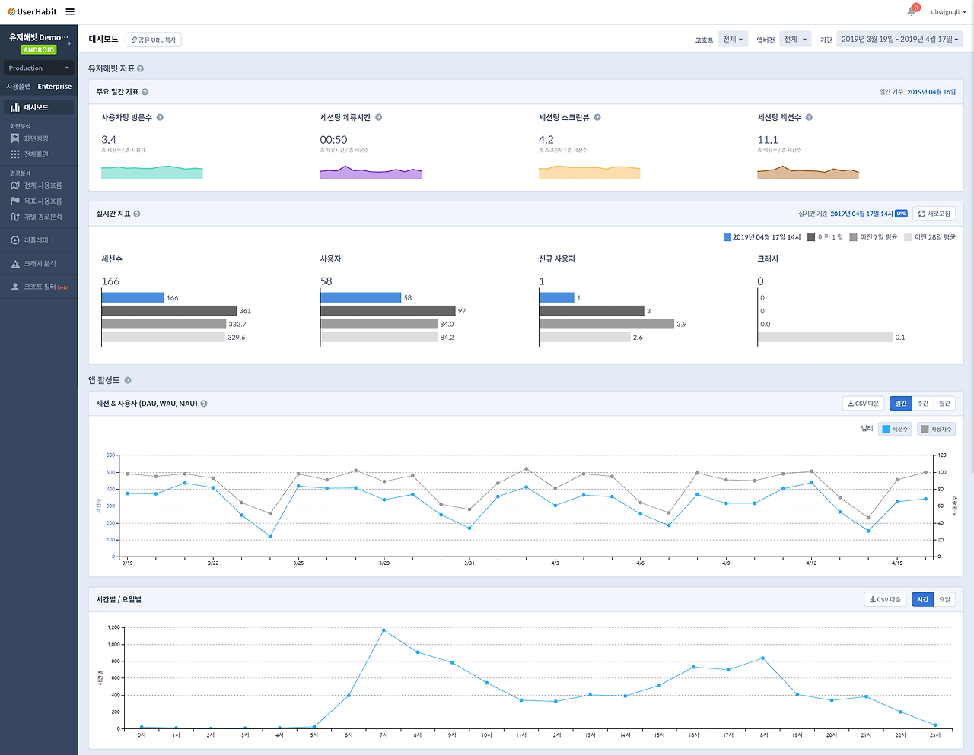Expand the date range 기간 dropdown
The width and height of the screenshot is (974, 755).
tap(900, 40)
